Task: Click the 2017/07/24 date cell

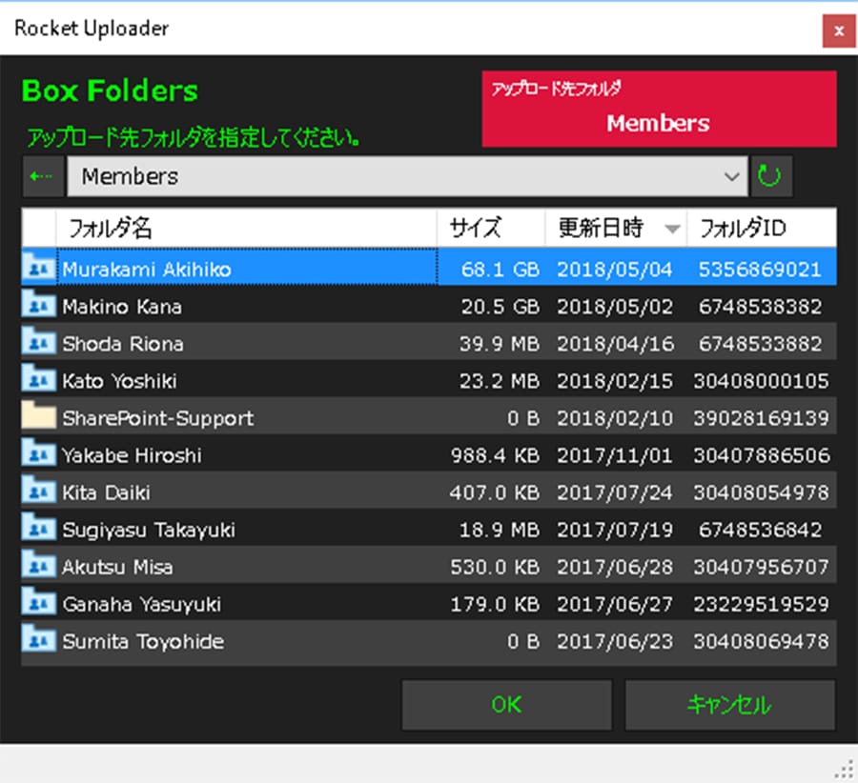Action: tap(615, 492)
